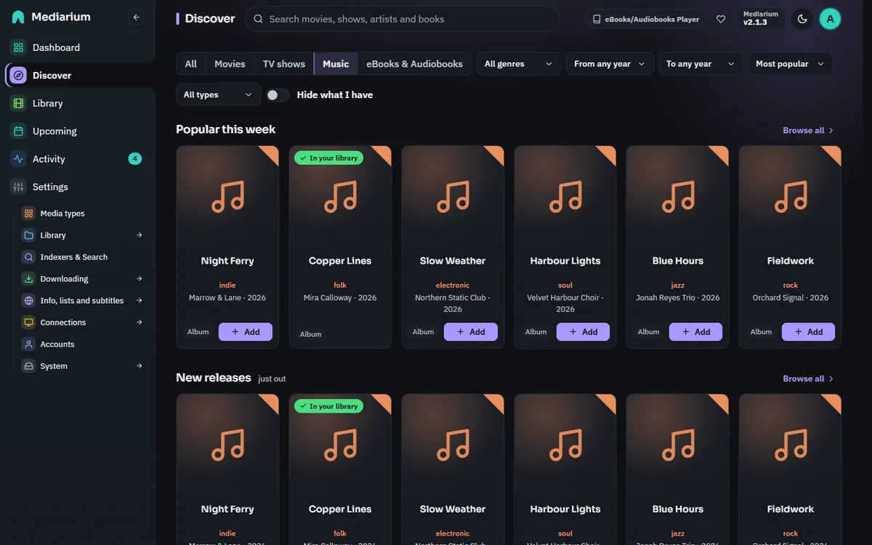
Task: Open Night Ferry cover in New releases
Action: [227, 445]
